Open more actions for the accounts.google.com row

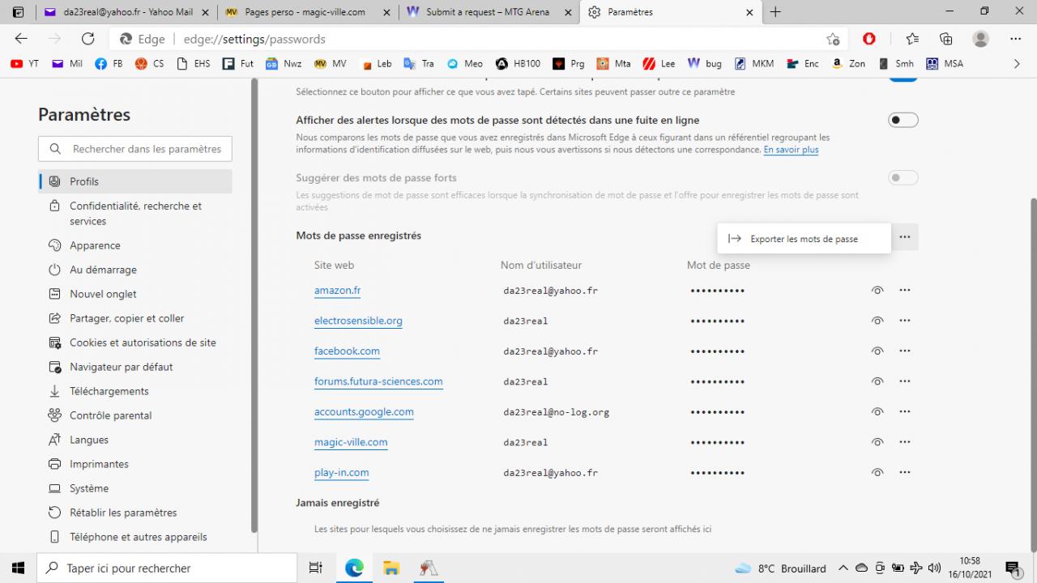(905, 411)
